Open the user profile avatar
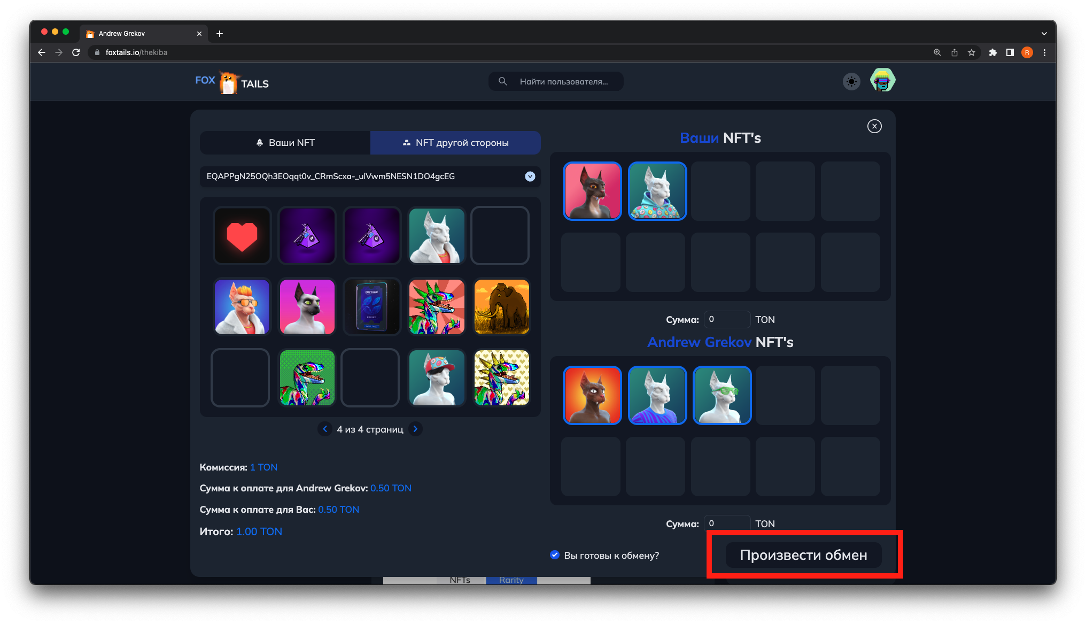The image size is (1086, 624). (x=882, y=81)
